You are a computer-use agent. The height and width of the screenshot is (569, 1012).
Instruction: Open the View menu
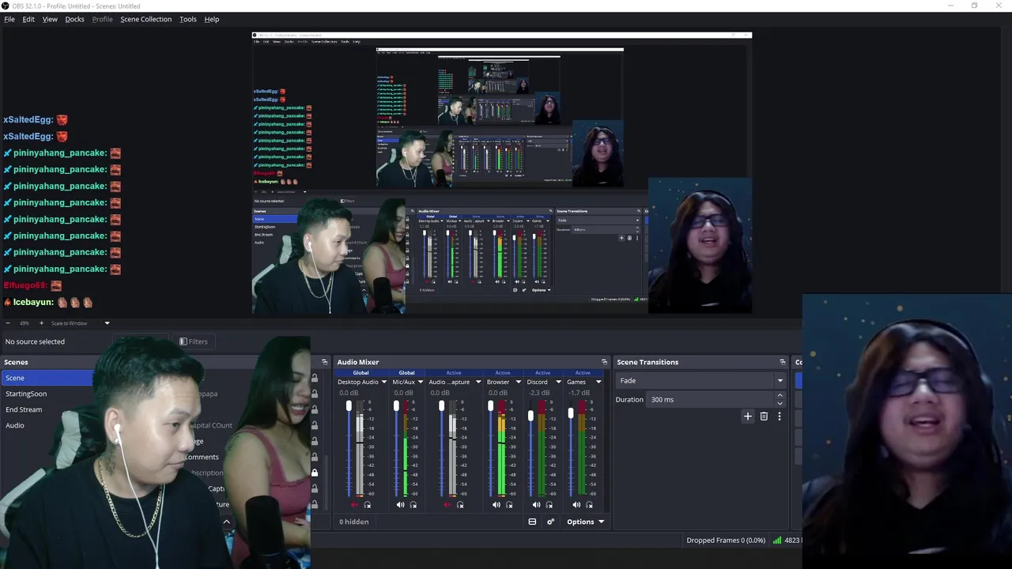click(50, 19)
